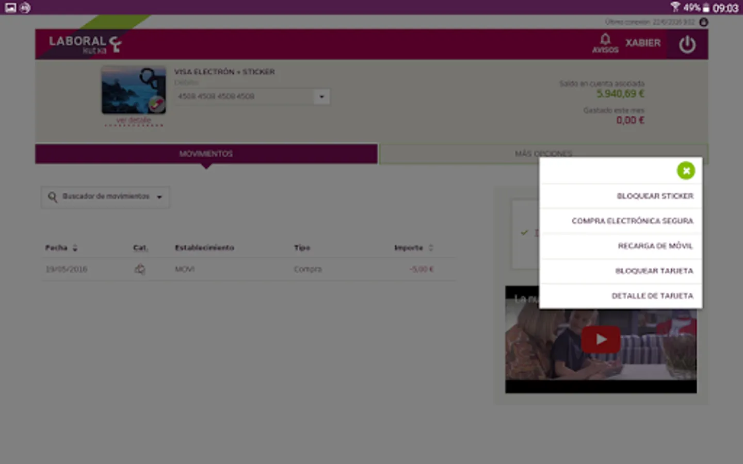Click the 5.940,69 € balance
This screenshot has height=464, width=743.
tap(620, 94)
